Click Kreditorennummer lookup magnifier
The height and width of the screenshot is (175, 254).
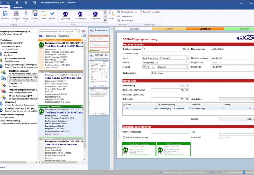point(144,49)
